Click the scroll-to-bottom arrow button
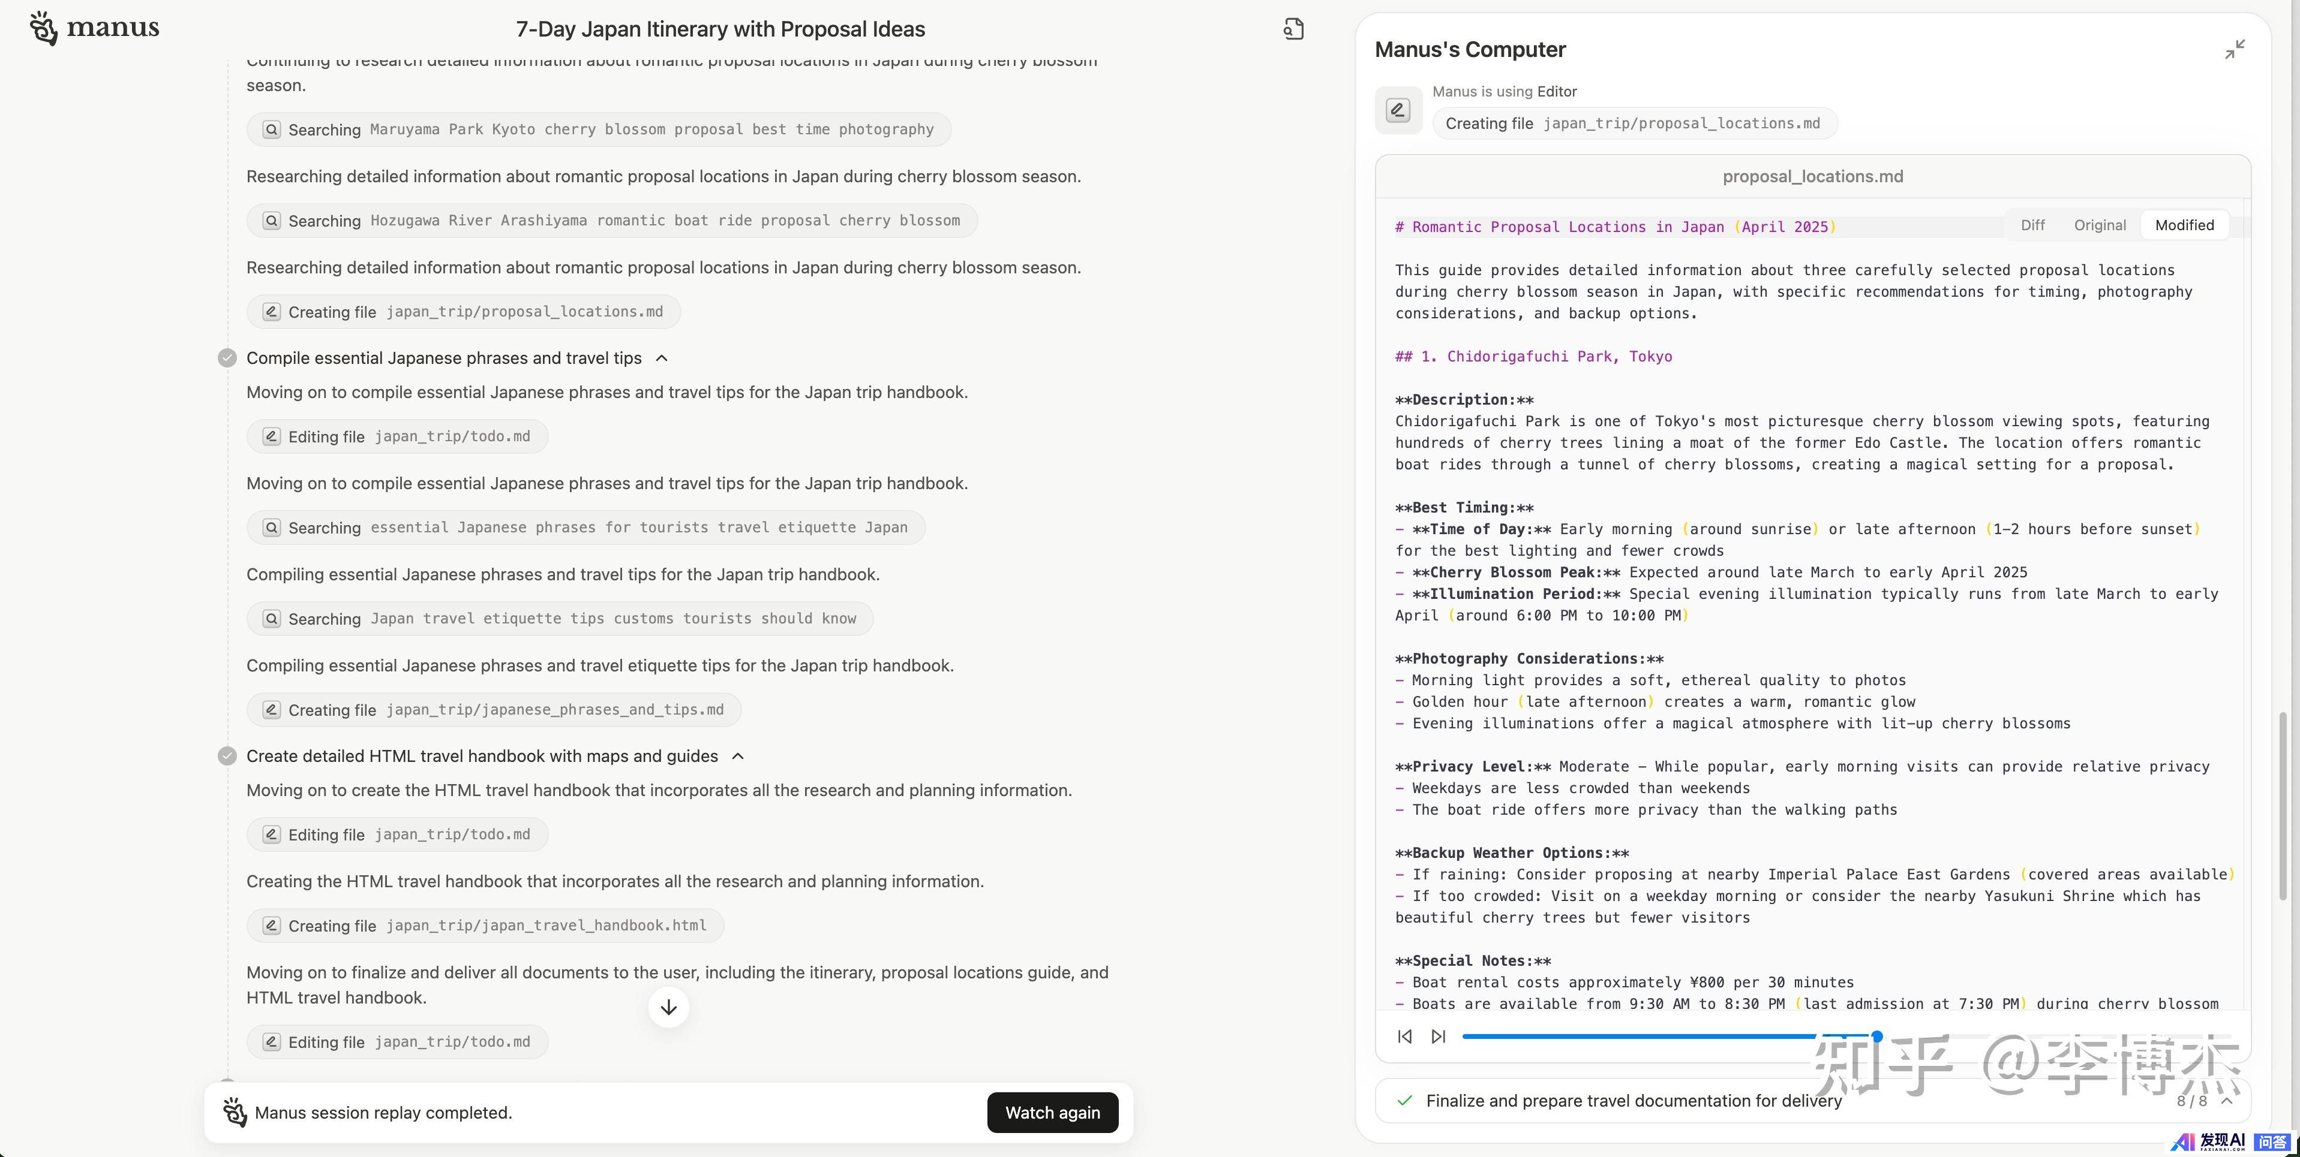 669,1007
